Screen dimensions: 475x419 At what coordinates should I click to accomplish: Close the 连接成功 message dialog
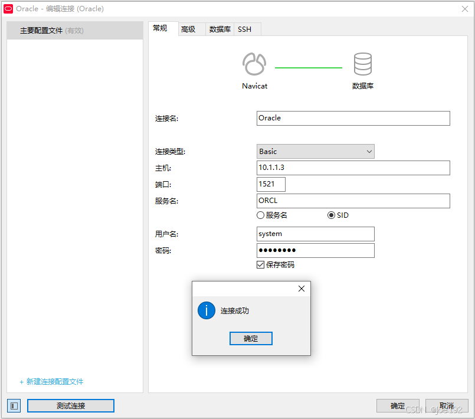tap(302, 289)
